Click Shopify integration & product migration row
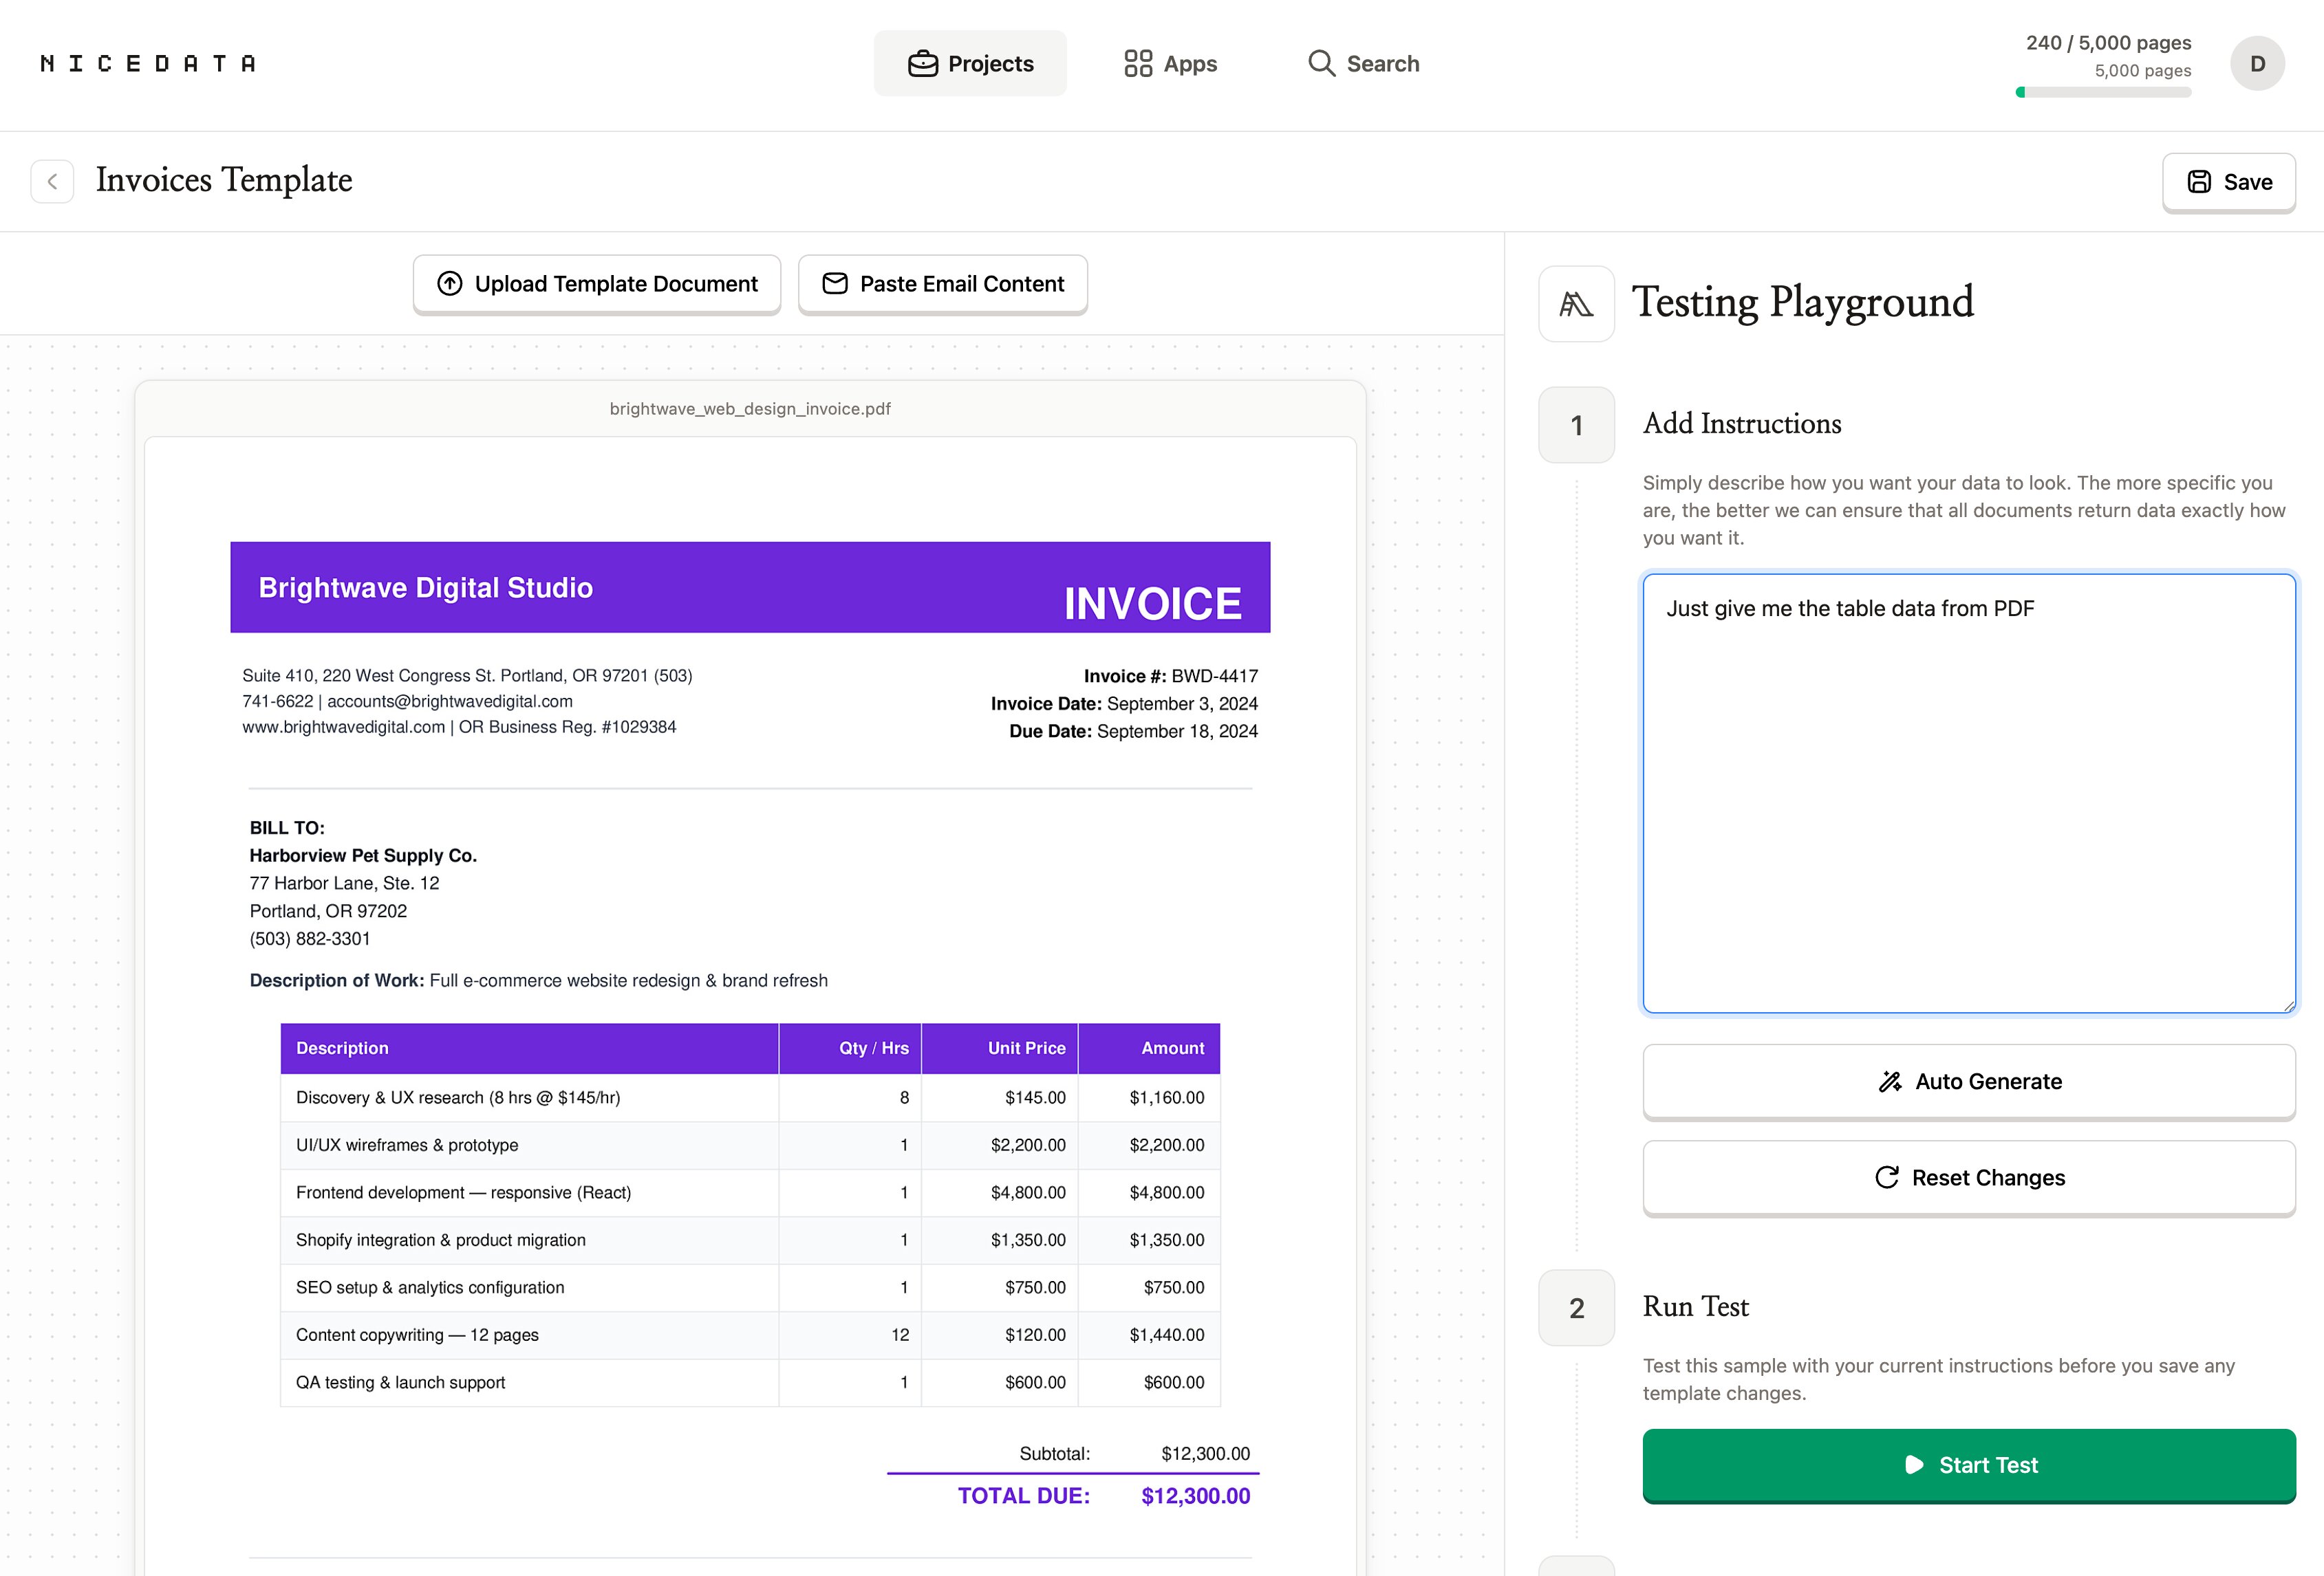Image resolution: width=2324 pixels, height=1576 pixels. 750,1240
